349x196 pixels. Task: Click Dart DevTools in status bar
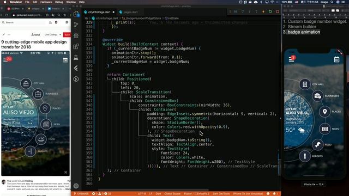pyautogui.click(x=221, y=194)
